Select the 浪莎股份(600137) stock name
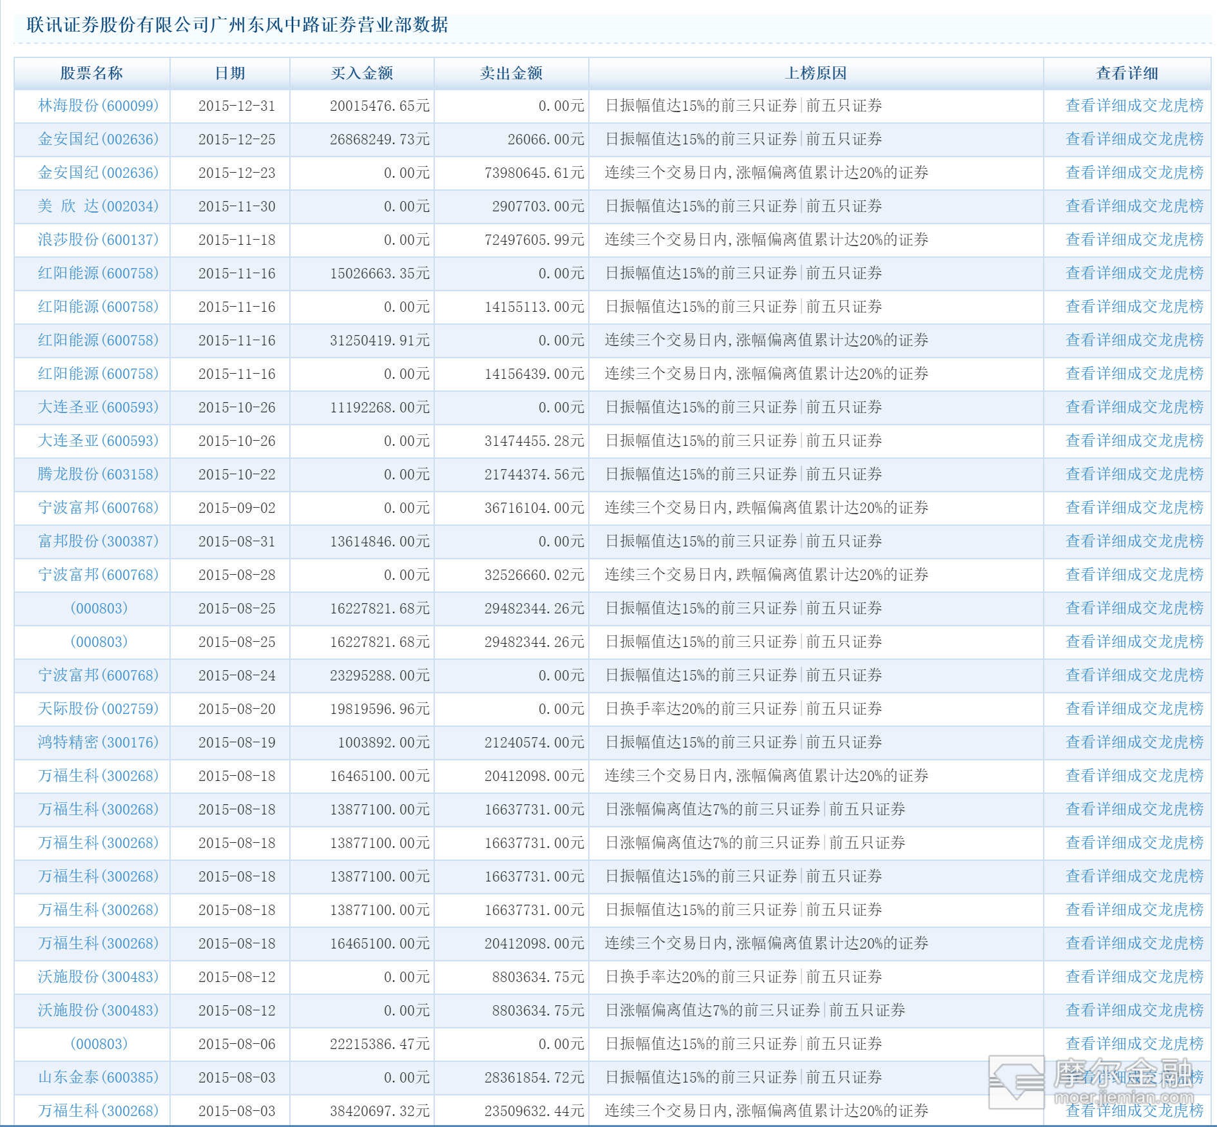 coord(98,240)
